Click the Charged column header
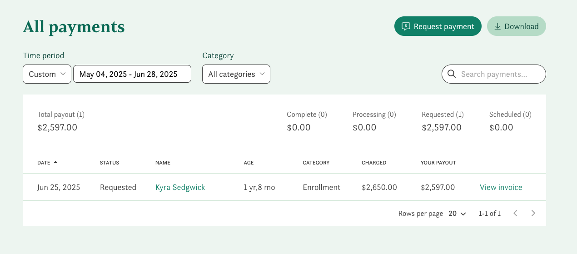This screenshot has width=577, height=254. point(373,163)
